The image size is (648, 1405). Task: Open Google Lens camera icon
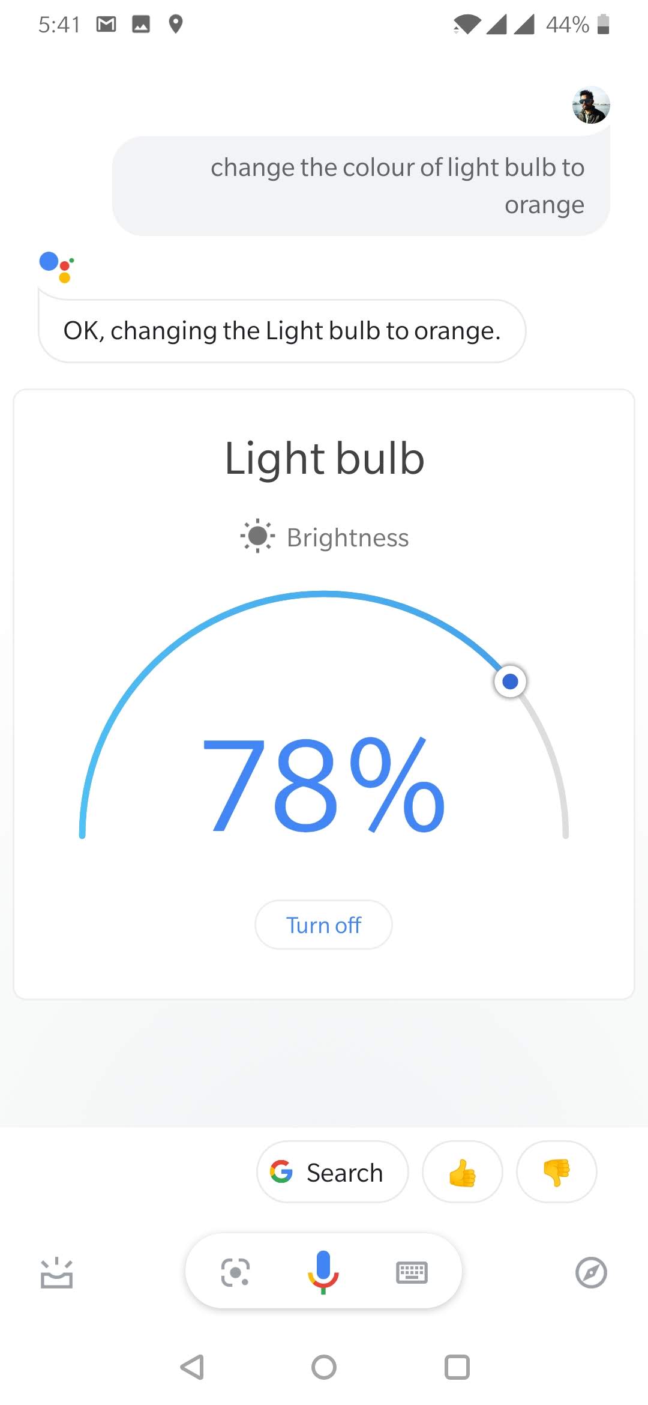point(235,1272)
